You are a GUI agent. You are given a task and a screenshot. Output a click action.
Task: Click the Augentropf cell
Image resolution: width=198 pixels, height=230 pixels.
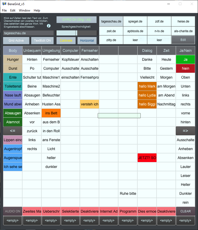(13, 149)
